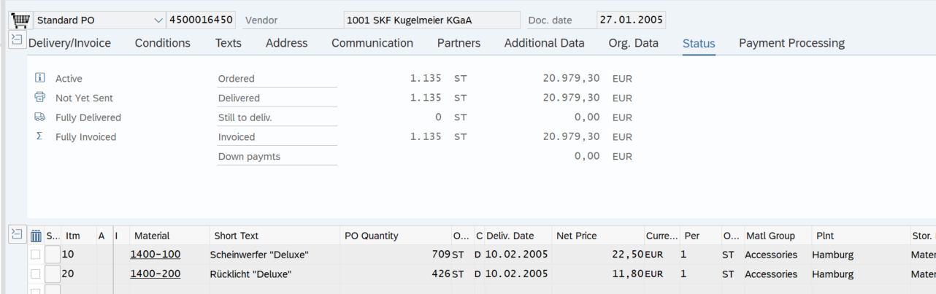Open material link 1400-100

click(x=155, y=255)
